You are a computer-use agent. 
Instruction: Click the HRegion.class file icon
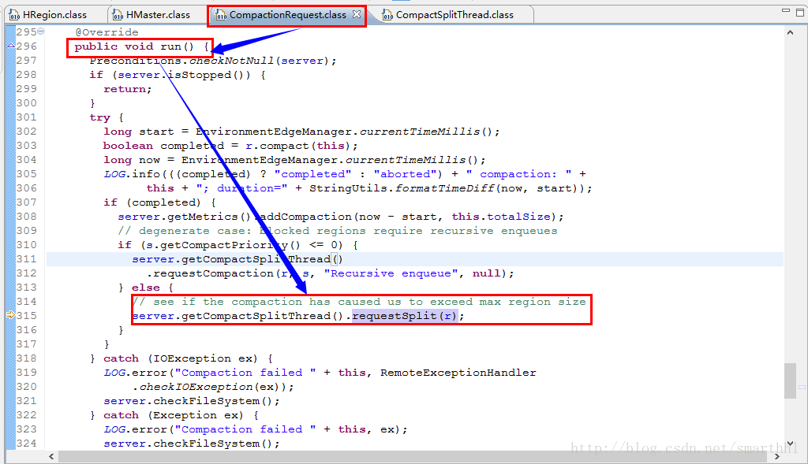(15, 16)
